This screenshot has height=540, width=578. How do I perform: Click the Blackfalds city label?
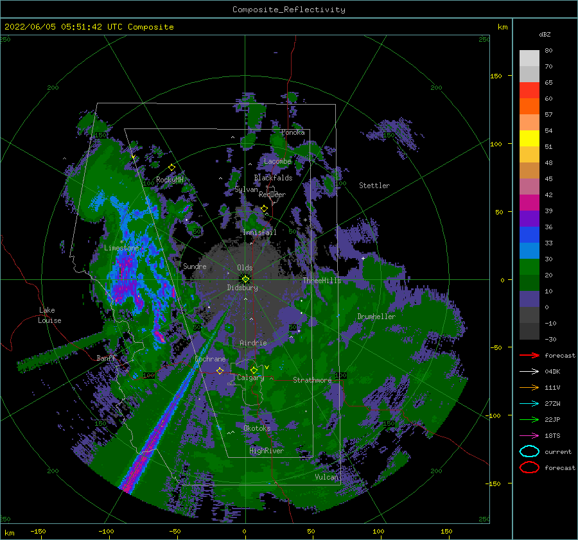[273, 178]
